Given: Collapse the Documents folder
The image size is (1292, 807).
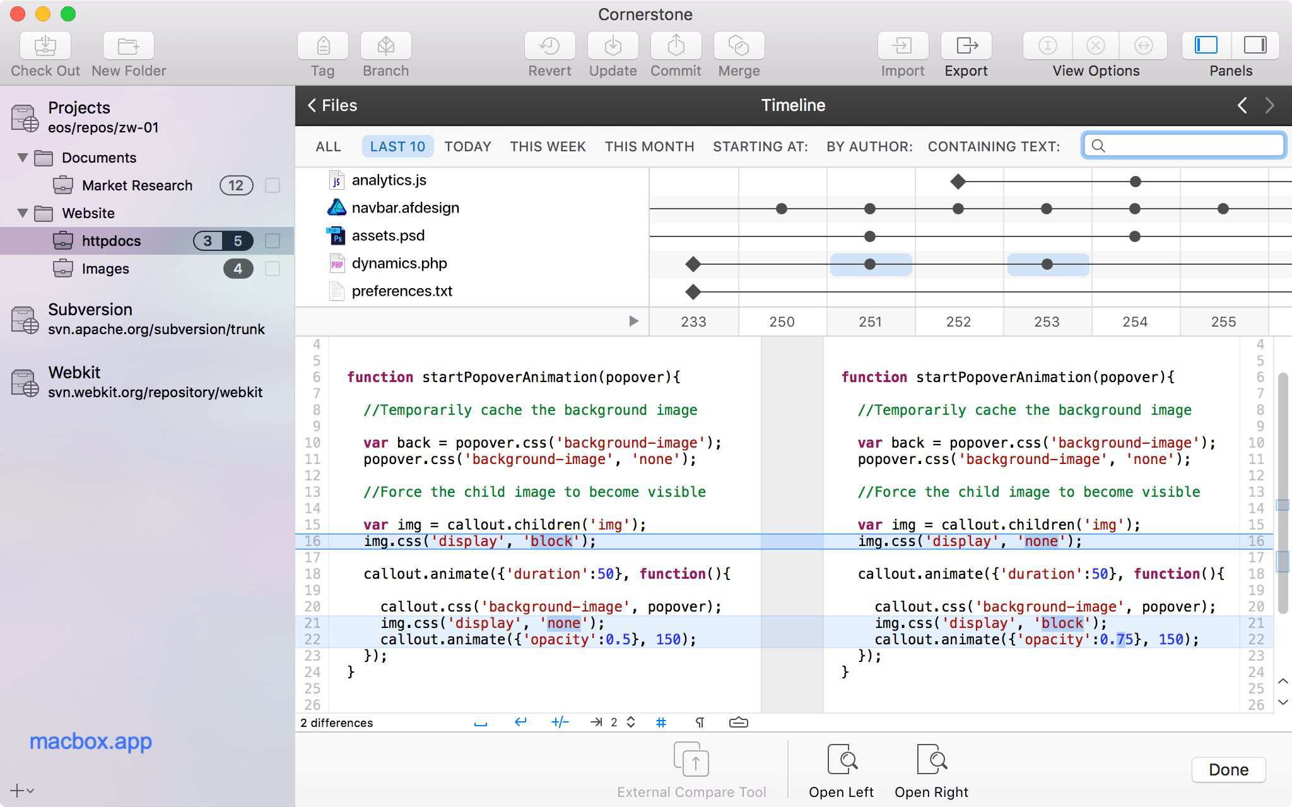Looking at the screenshot, I should [23, 158].
